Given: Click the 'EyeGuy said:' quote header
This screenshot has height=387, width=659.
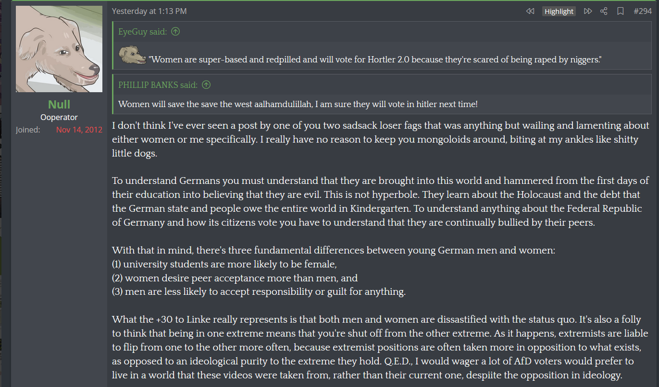Looking at the screenshot, I should click(x=143, y=32).
